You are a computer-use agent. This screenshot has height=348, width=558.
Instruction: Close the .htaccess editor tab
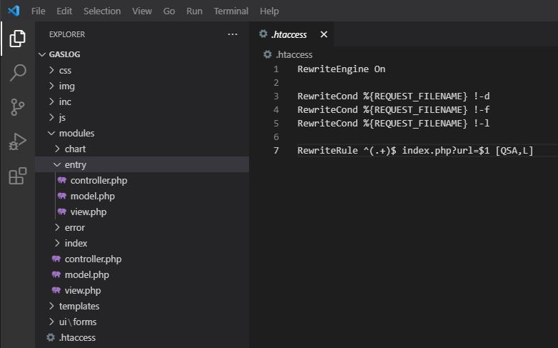(324, 34)
